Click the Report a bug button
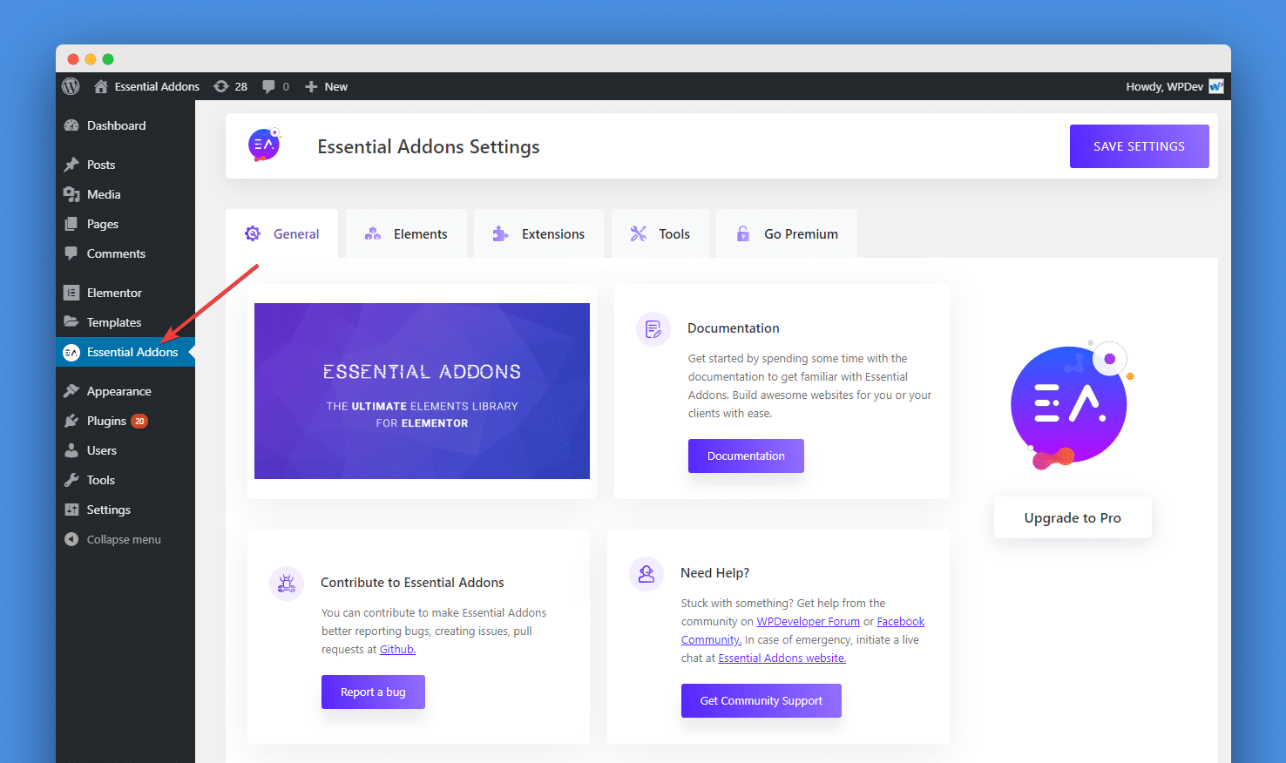The height and width of the screenshot is (763, 1286). coord(373,692)
